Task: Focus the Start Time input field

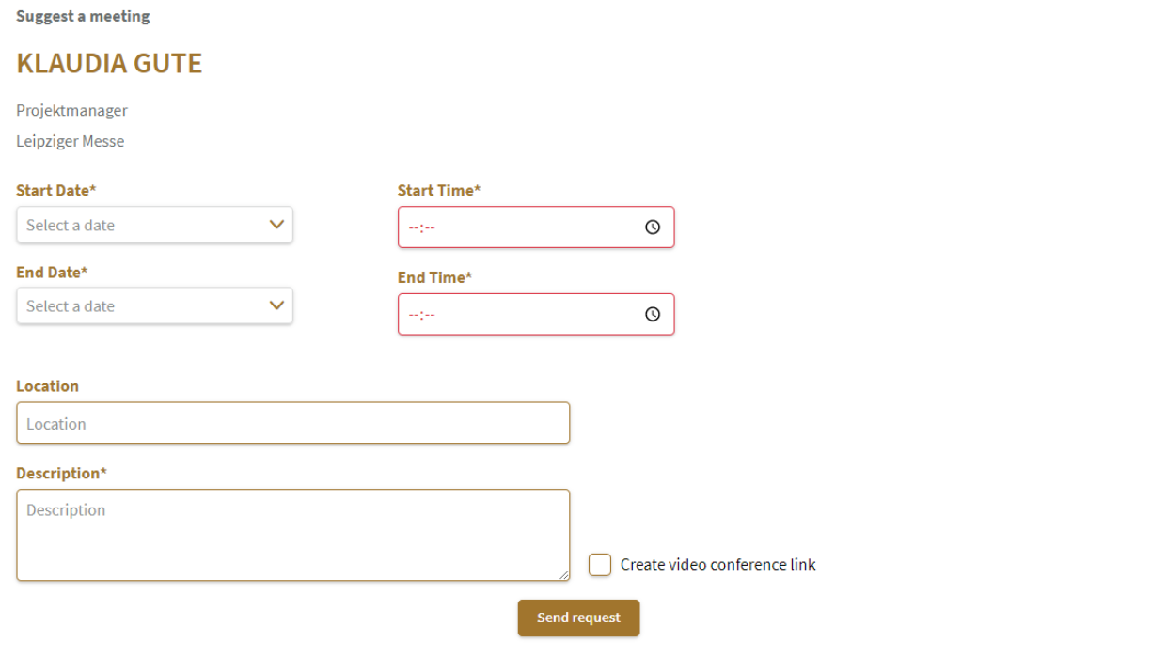Action: point(536,227)
